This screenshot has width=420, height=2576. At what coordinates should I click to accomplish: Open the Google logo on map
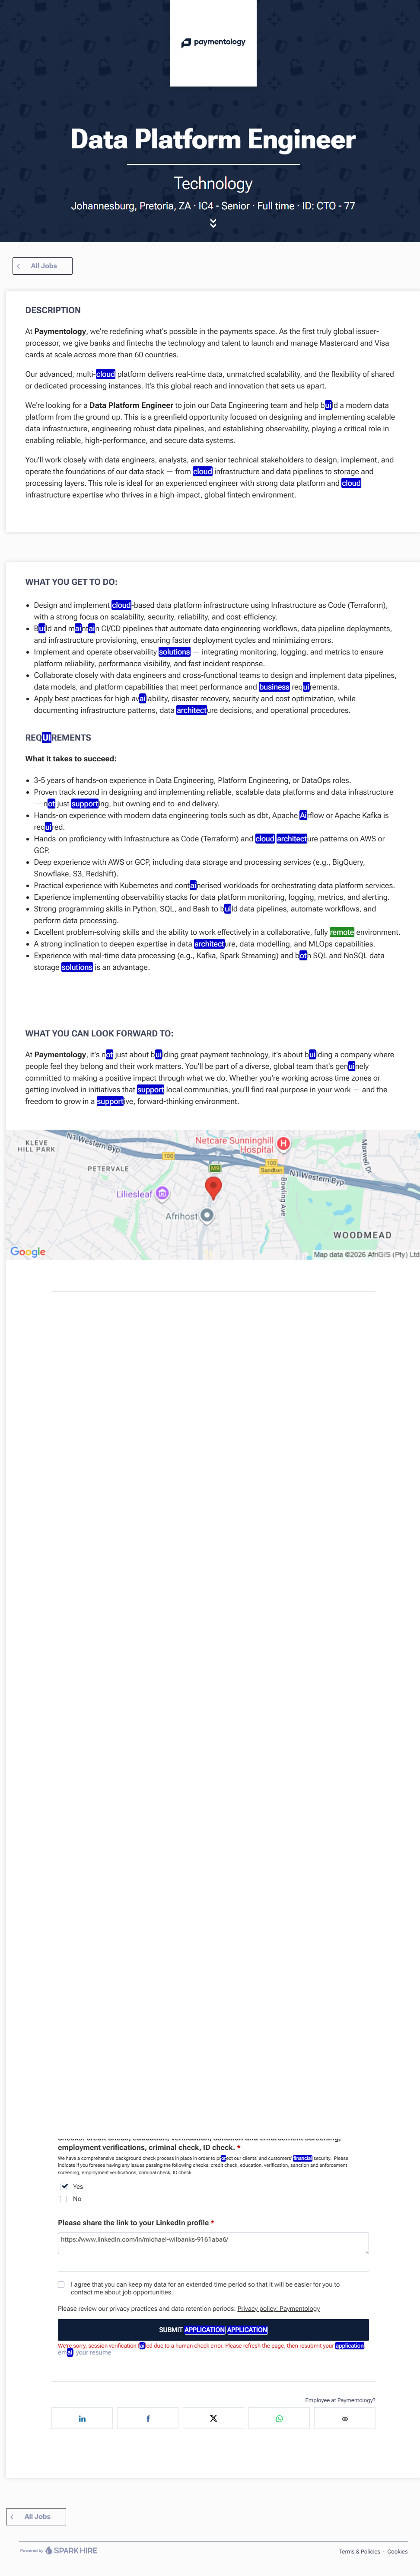click(x=28, y=1252)
